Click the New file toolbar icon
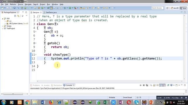This screenshot has height=105, width=188. point(2,8)
